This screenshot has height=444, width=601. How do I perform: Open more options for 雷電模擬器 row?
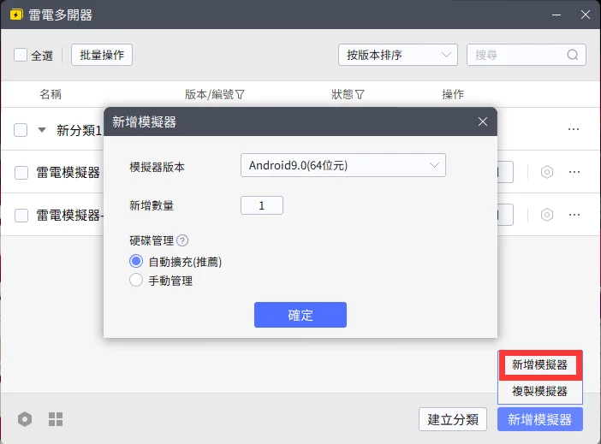(x=574, y=172)
